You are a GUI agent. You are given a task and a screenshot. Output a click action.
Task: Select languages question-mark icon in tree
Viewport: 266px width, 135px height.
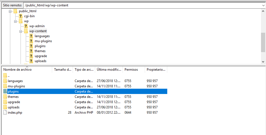pos(31,36)
